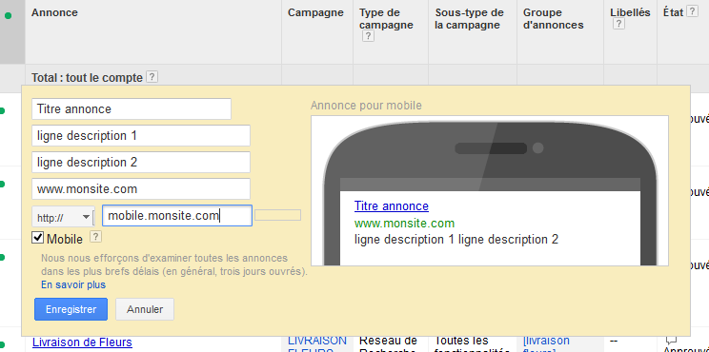Open help icon next to Mobile checkbox
The height and width of the screenshot is (352, 709).
pyautogui.click(x=96, y=237)
